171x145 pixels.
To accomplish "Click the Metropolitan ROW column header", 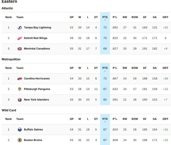I will 135,68.
